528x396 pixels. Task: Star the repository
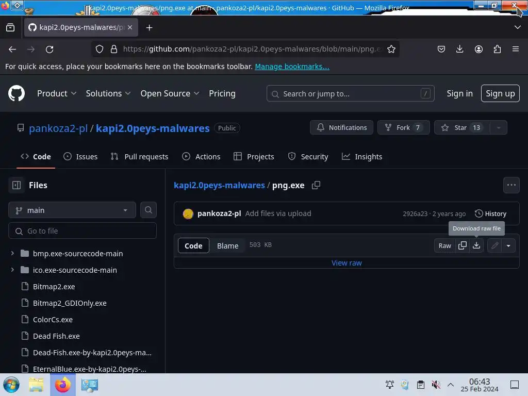[x=461, y=128]
